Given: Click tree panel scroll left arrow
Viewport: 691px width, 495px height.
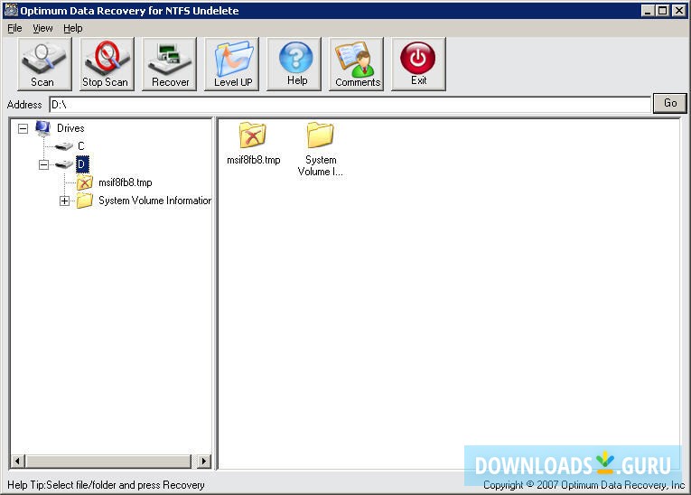Looking at the screenshot, I should (17, 462).
